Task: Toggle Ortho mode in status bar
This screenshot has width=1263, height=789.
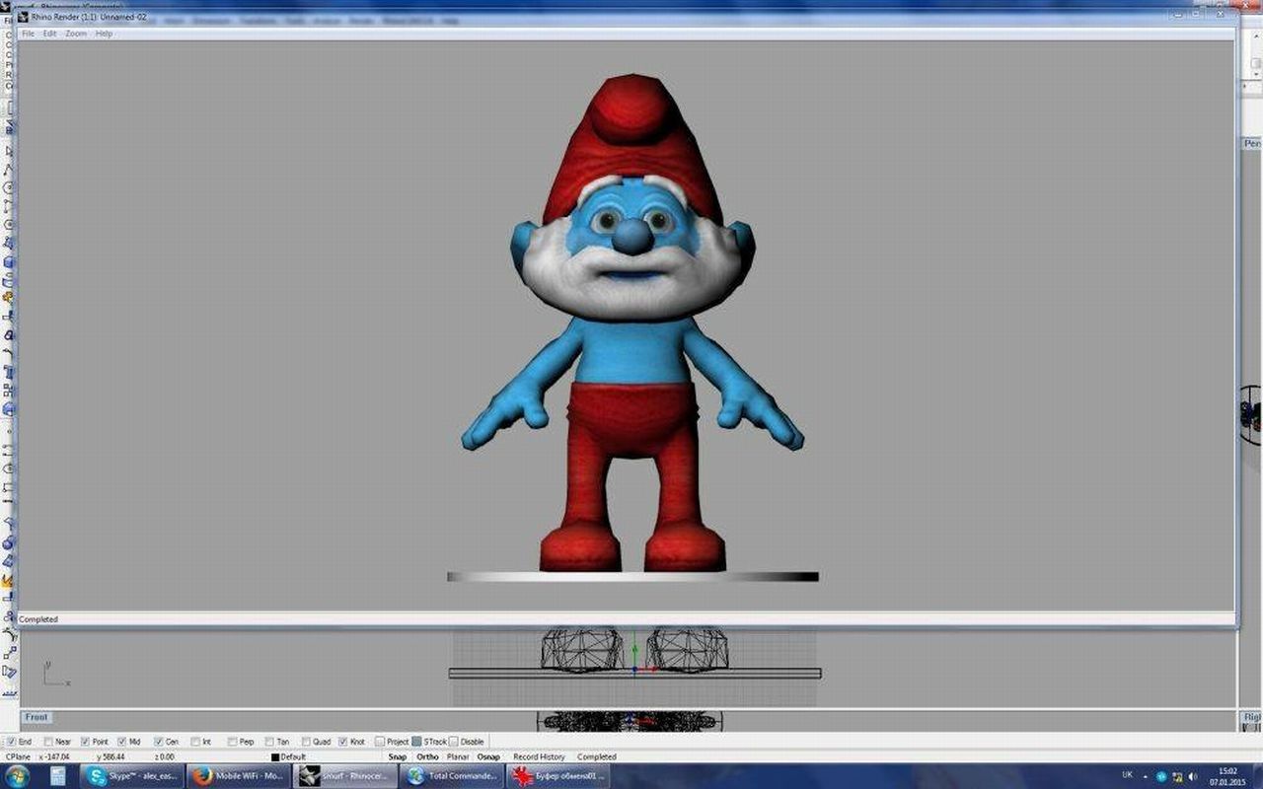Action: click(x=427, y=757)
